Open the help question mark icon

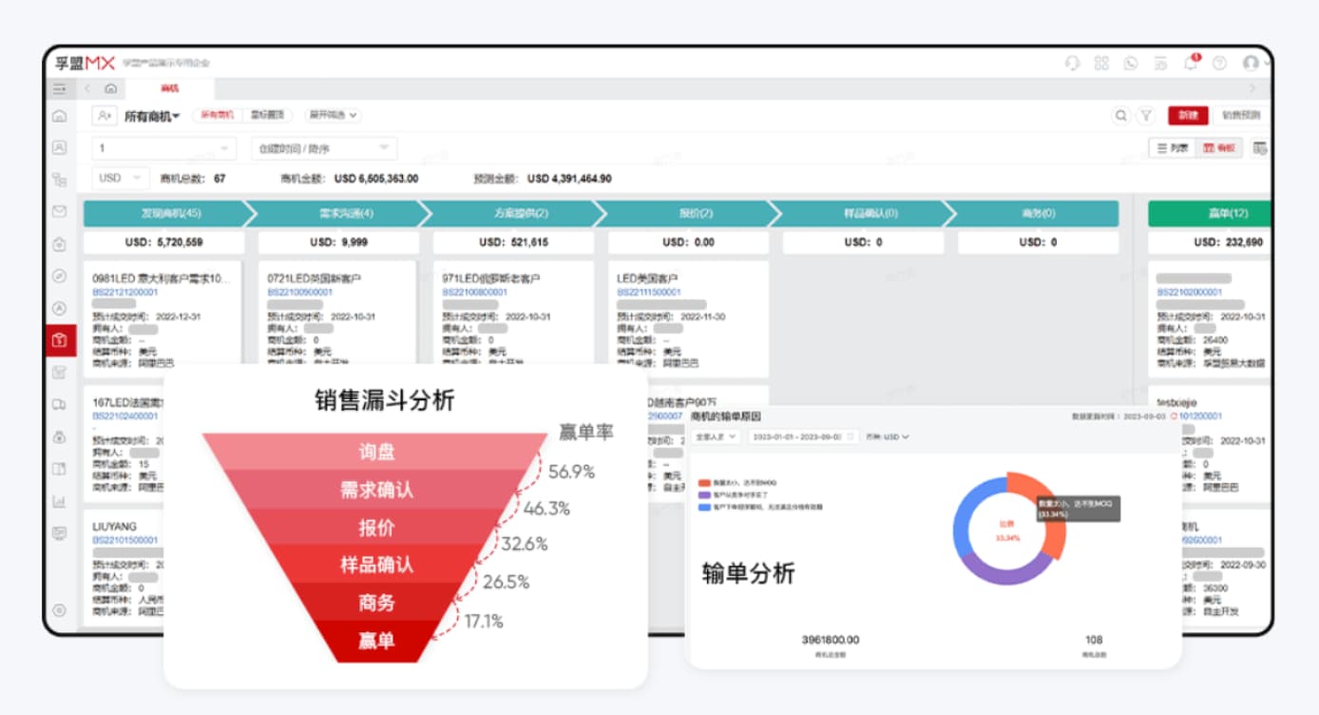coord(1221,63)
